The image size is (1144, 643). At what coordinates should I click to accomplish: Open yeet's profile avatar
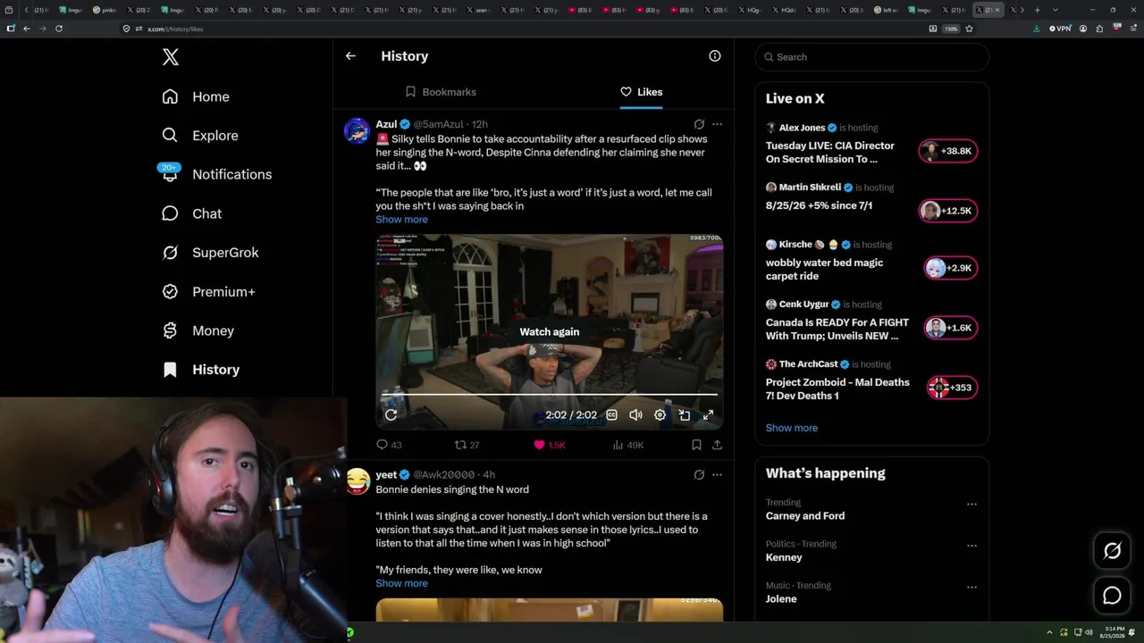click(x=357, y=481)
